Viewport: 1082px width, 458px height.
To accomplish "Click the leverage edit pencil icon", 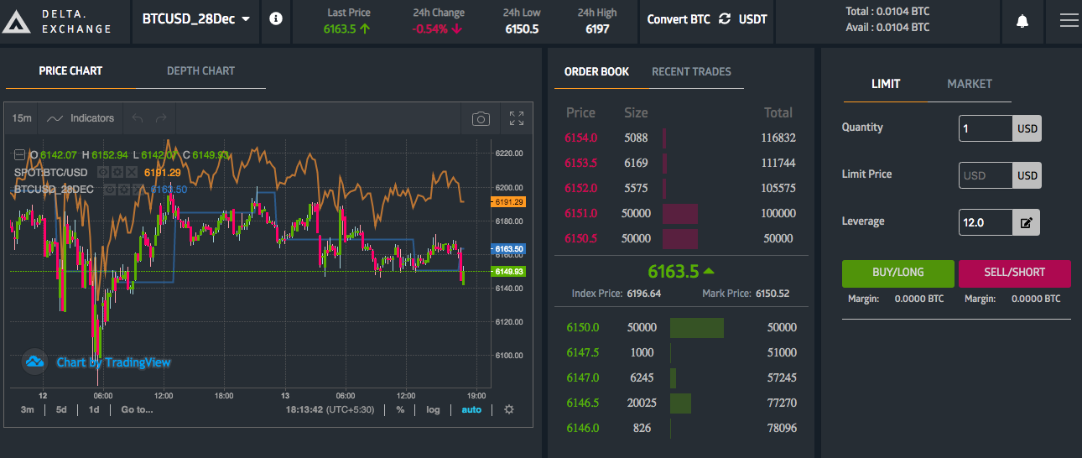I will point(1025,222).
